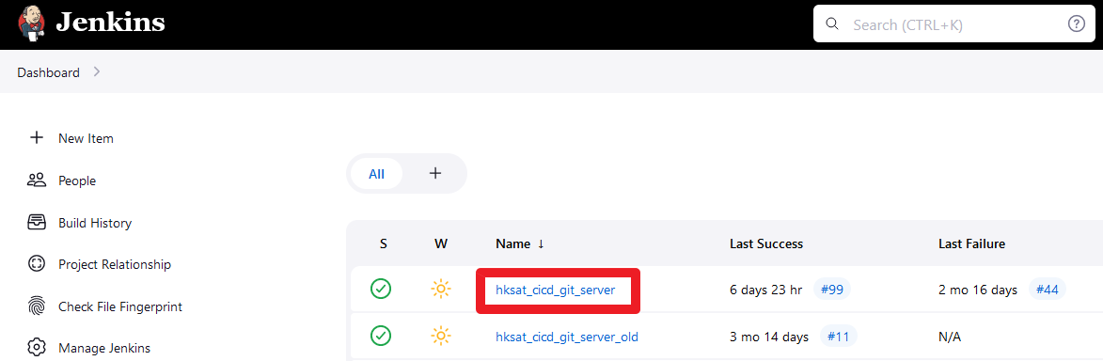Open Build History tray icon
Viewport: 1103px width, 361px height.
point(36,223)
